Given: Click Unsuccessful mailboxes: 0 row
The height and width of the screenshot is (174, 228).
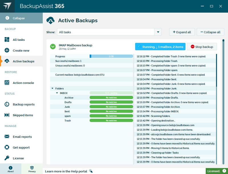Looking at the screenshot, I should (x=91, y=66).
